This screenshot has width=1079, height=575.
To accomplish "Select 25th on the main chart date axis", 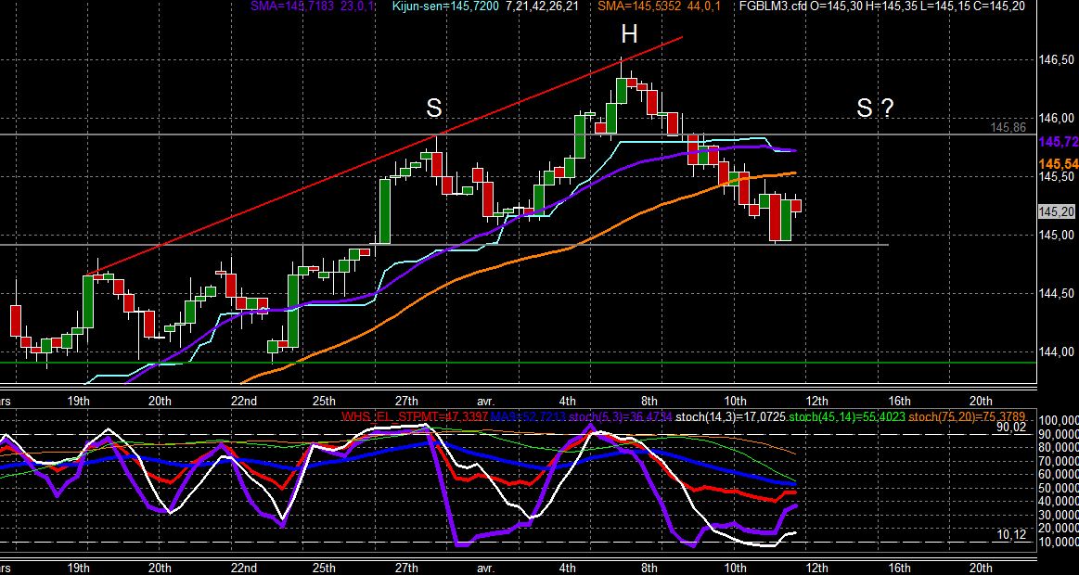I will click(x=324, y=401).
